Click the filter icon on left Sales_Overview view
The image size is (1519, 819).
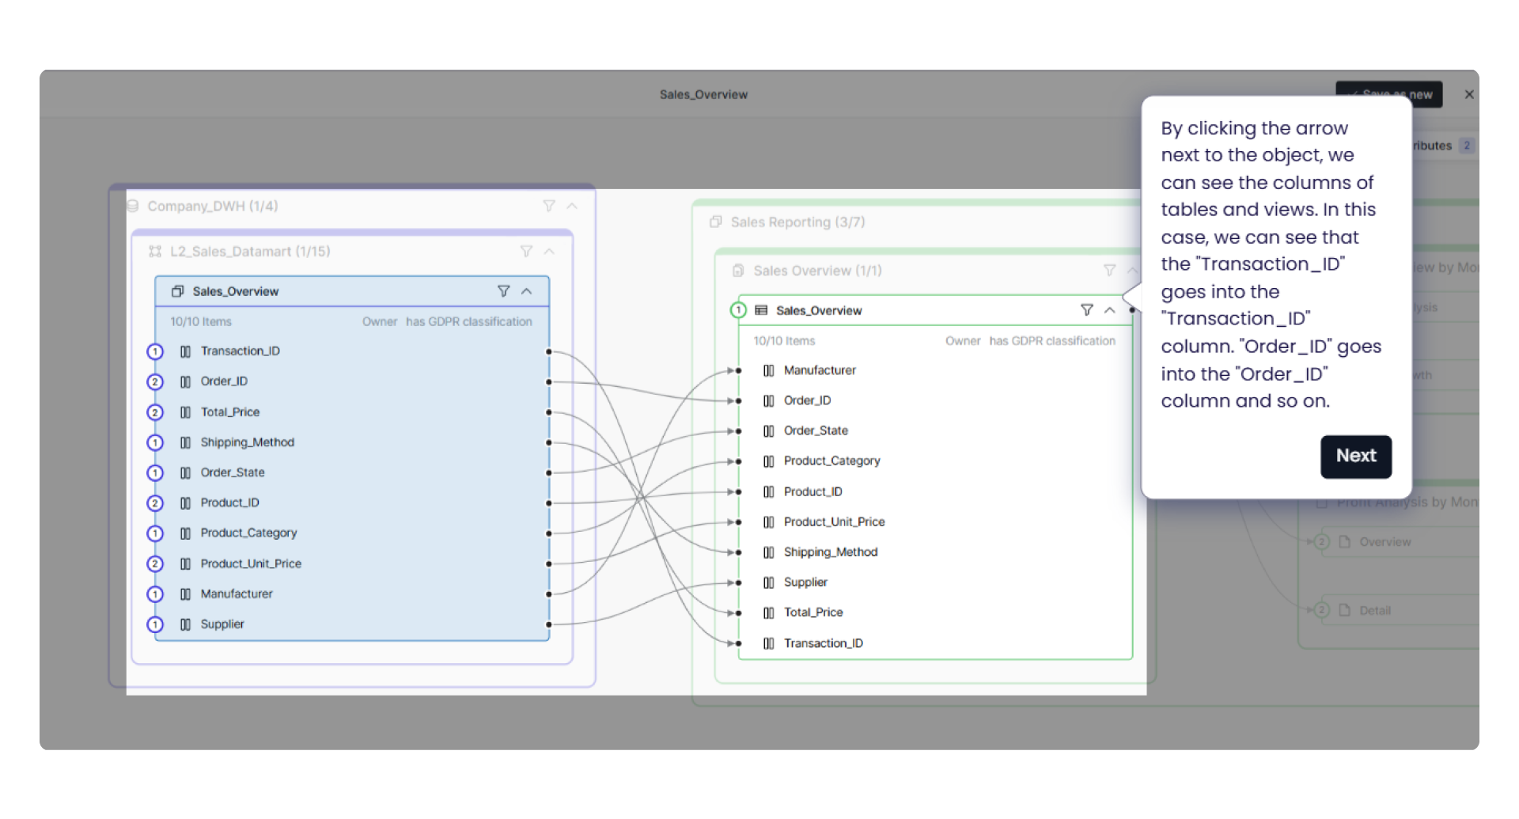[x=503, y=291]
